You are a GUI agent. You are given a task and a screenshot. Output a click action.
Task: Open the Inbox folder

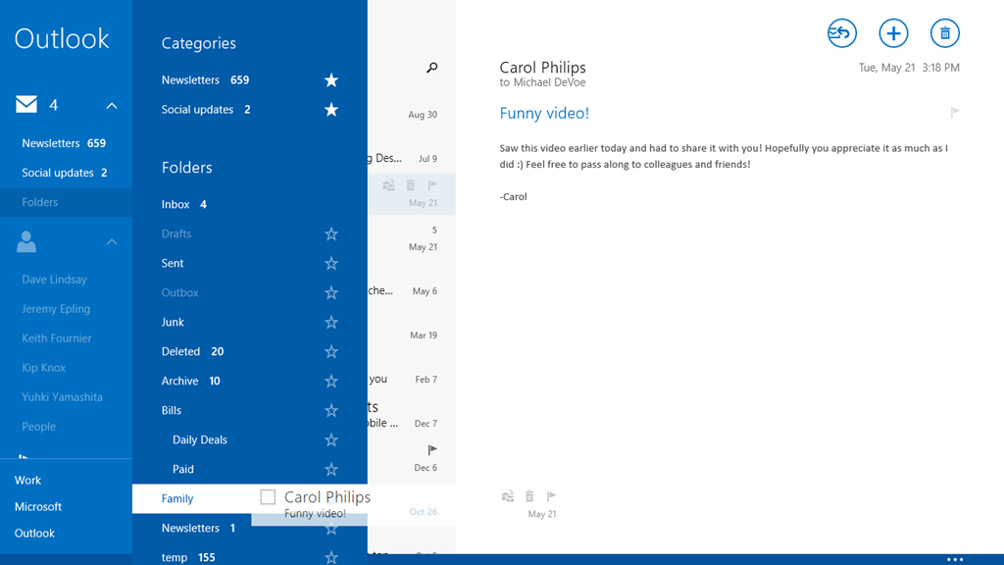pos(176,205)
